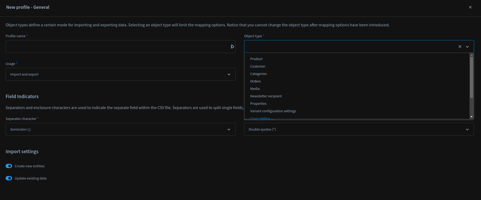Click the Field Indicators heading

pyautogui.click(x=22, y=96)
